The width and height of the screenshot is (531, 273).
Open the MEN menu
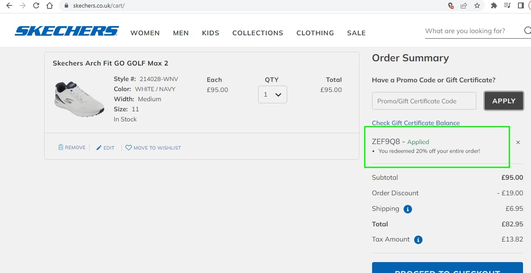[x=181, y=33]
